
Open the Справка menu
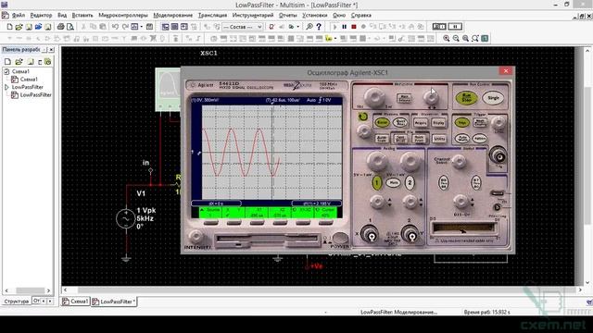360,16
